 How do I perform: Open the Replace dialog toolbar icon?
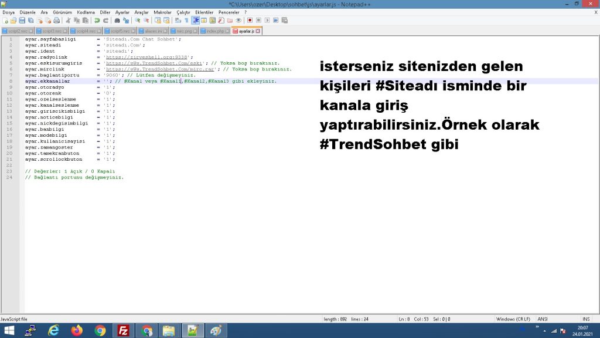126,21
